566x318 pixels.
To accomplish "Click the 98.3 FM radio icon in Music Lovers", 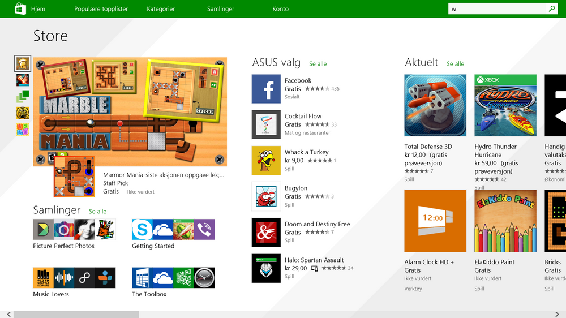I will pyautogui.click(x=43, y=278).
